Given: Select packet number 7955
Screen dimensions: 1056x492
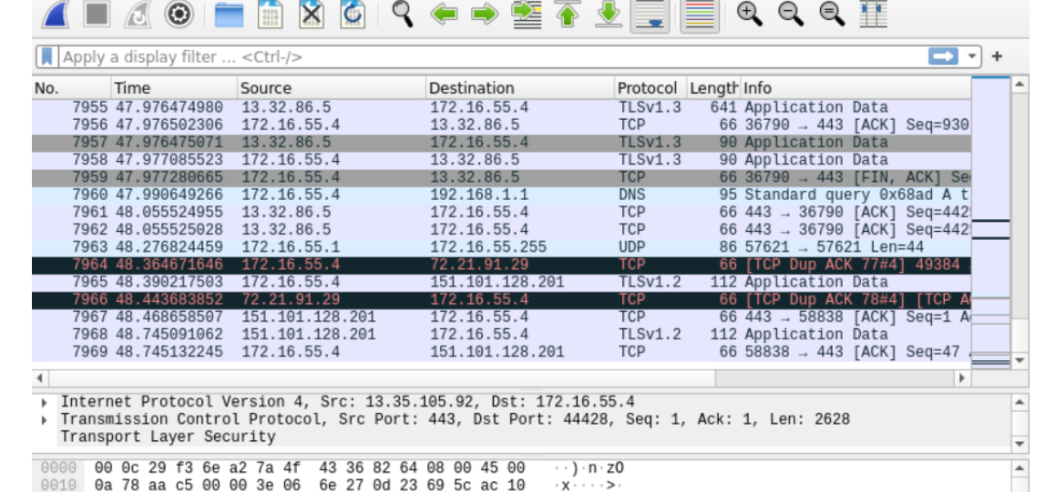Looking at the screenshot, I should pos(502,107).
